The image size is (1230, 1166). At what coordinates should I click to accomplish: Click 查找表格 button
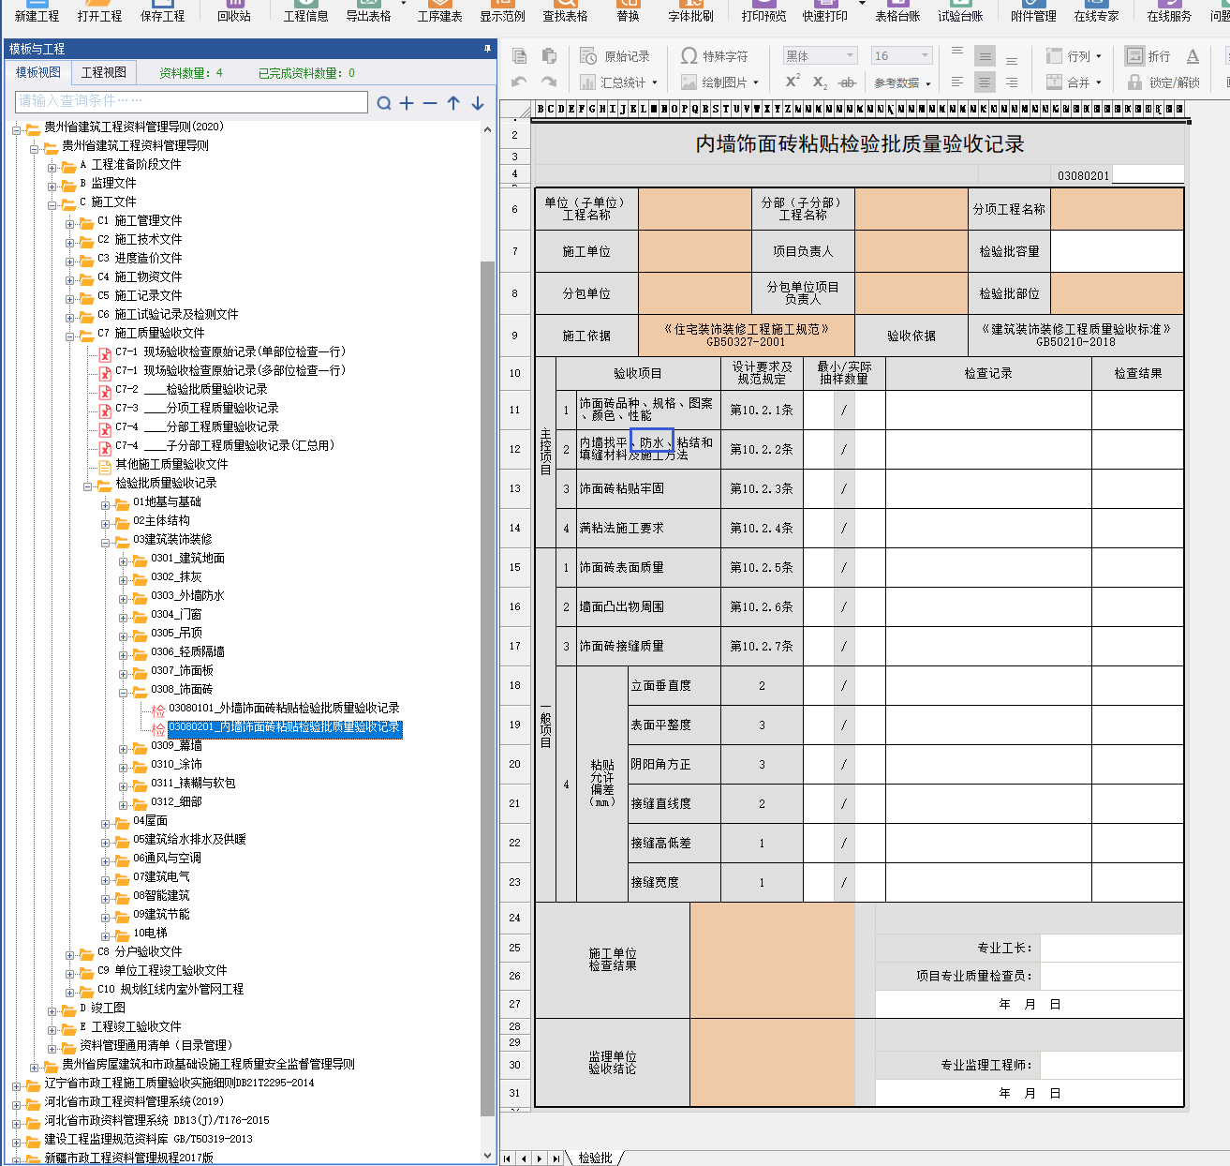point(565,11)
